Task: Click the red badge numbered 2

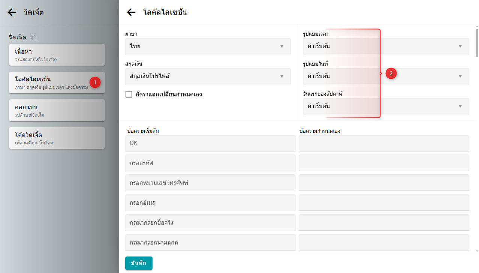Action: point(391,73)
